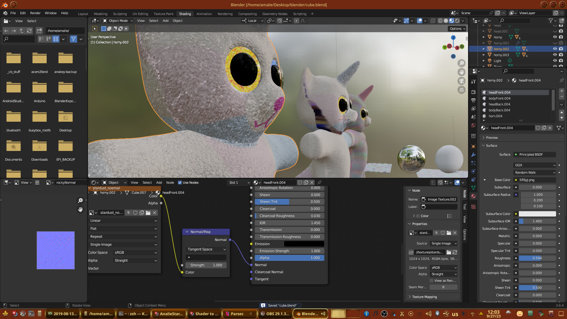Open the Tangent Space dropdown
Screen dimensions: 567x319
(x=206, y=249)
